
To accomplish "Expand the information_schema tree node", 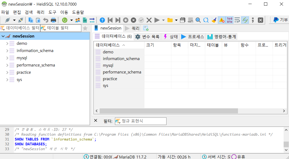I will point(7,51).
